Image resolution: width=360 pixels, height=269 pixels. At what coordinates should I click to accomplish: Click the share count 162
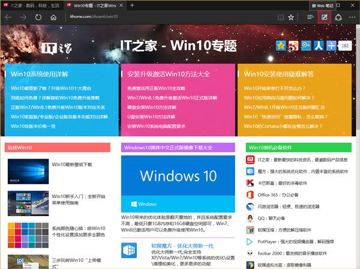345,46
